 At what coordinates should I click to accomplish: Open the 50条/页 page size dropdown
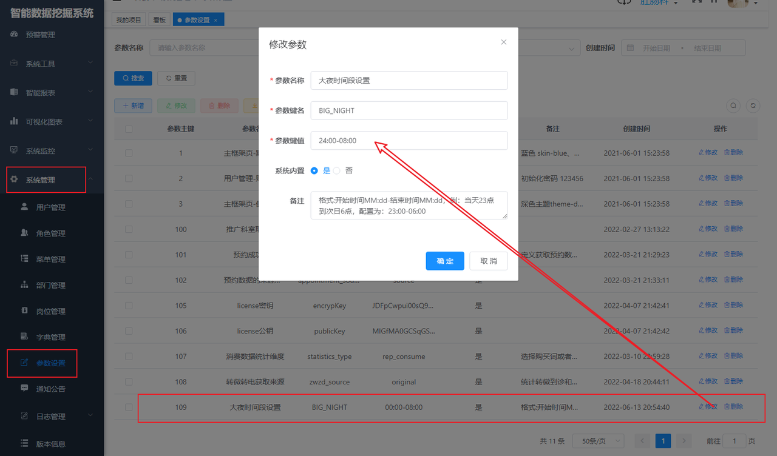pyautogui.click(x=599, y=441)
